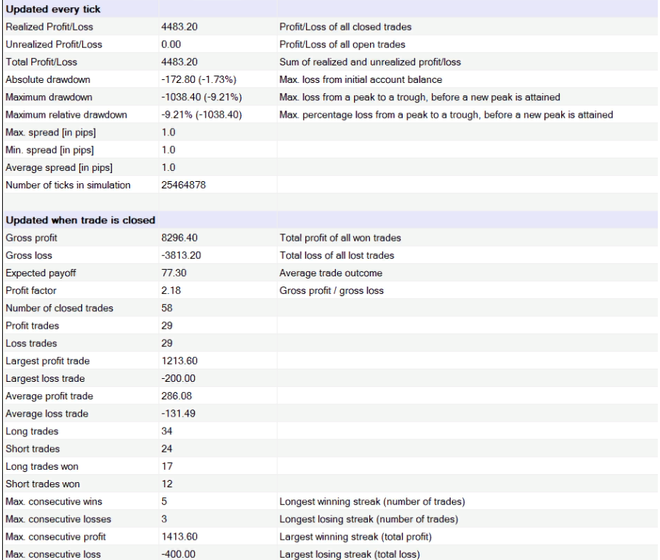
Task: Select the Max. consecutive loss value -400.00
Action: click(x=178, y=553)
